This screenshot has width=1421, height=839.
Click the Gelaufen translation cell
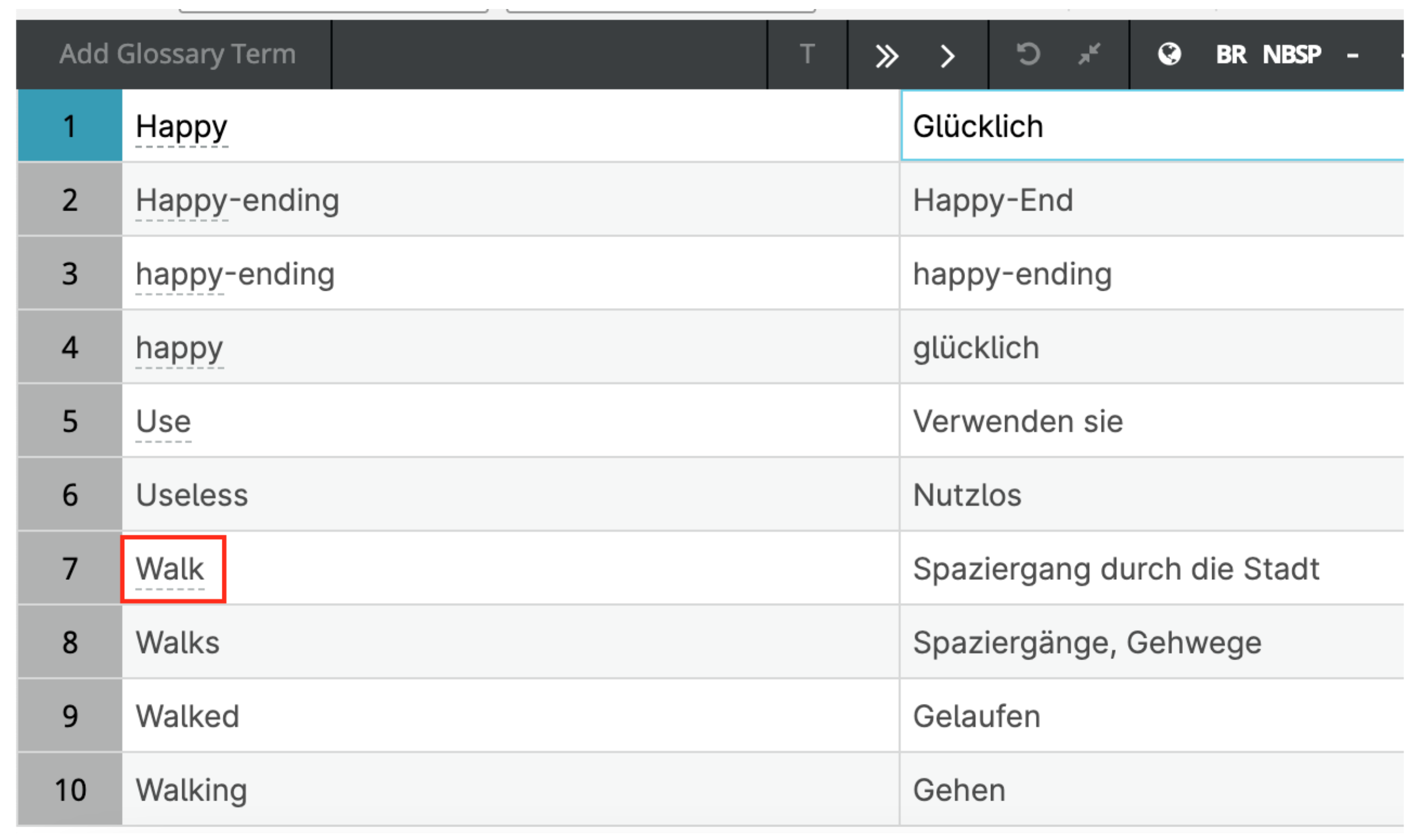coord(976,717)
